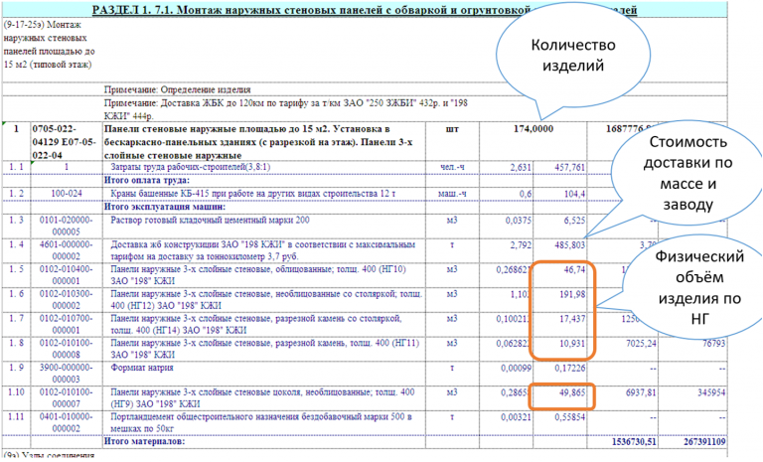Image resolution: width=763 pixels, height=462 pixels.
Task: Select the highlighted value 10,931
Action: [572, 343]
